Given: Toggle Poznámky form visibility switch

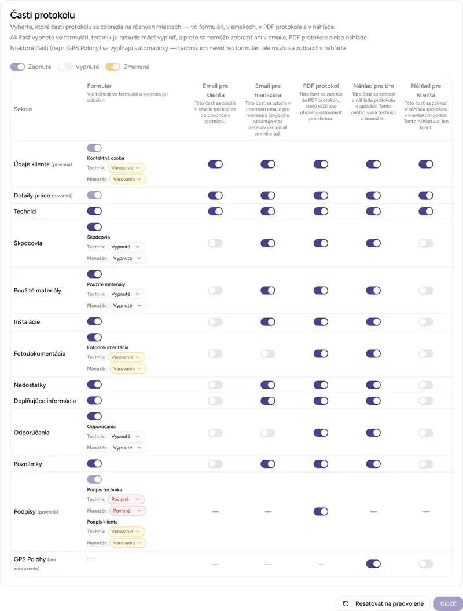Looking at the screenshot, I should [x=94, y=464].
